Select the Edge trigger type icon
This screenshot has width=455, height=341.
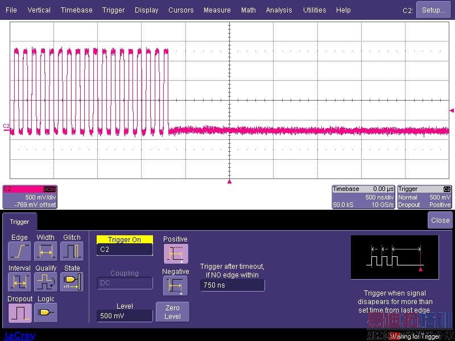pyautogui.click(x=19, y=251)
